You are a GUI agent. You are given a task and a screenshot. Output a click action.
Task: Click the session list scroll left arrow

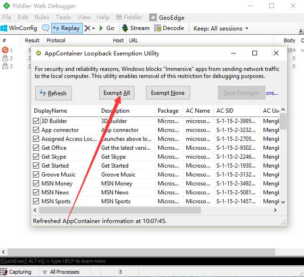[3, 252]
